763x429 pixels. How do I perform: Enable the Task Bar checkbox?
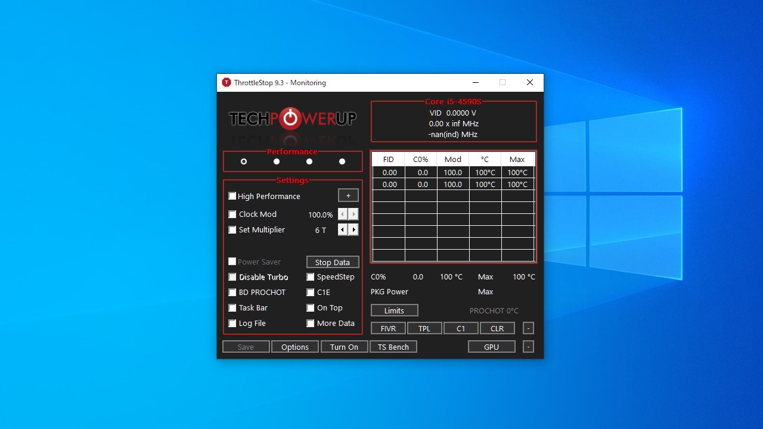coord(232,308)
